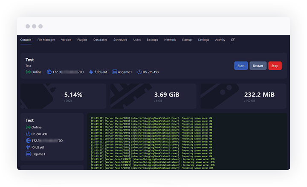Click the sidebar hash icon

pos(28,147)
